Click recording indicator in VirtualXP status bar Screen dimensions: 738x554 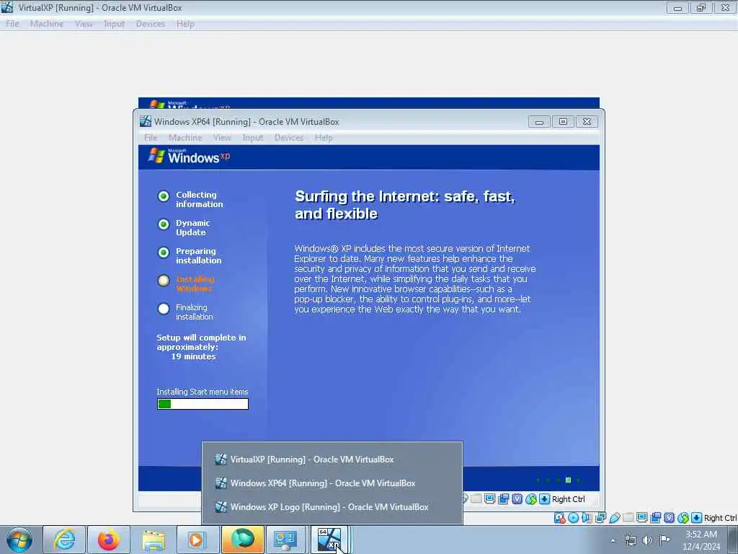pos(656,517)
